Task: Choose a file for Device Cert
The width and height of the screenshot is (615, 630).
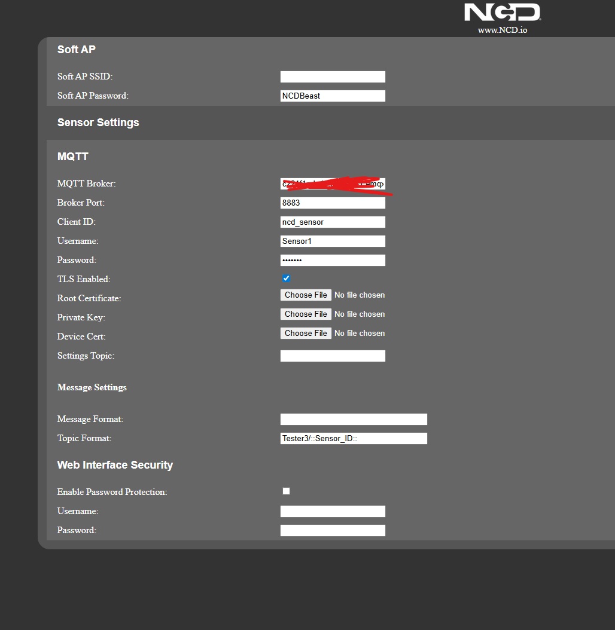Action: (x=306, y=333)
